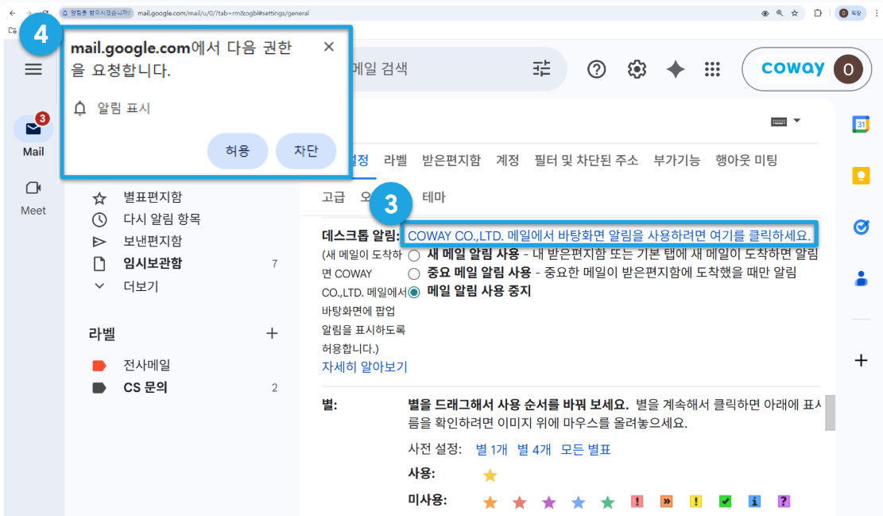883x516 pixels.
Task: Select the unused purple star
Action: pyautogui.click(x=548, y=502)
